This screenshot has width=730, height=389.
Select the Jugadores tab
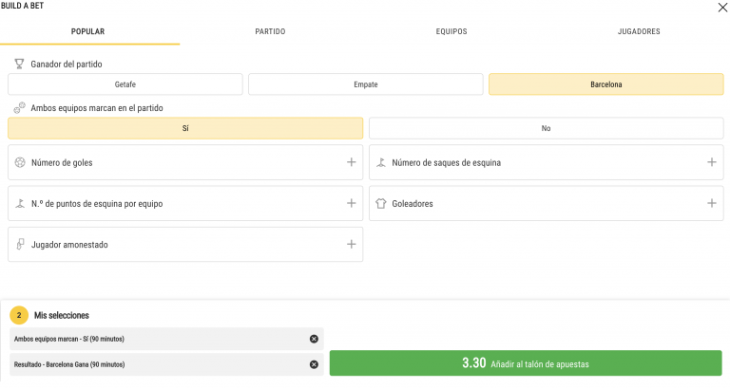pos(639,31)
